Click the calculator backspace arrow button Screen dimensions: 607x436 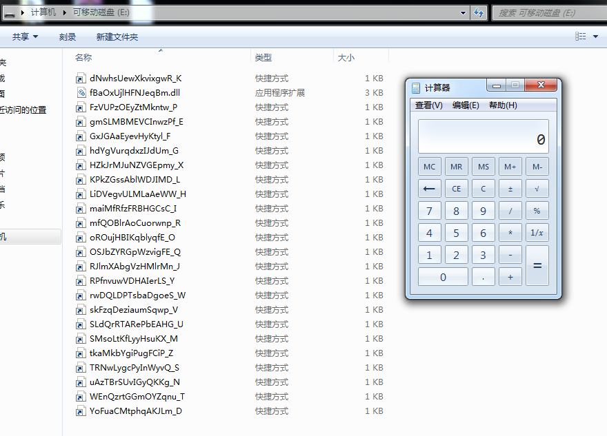(429, 189)
